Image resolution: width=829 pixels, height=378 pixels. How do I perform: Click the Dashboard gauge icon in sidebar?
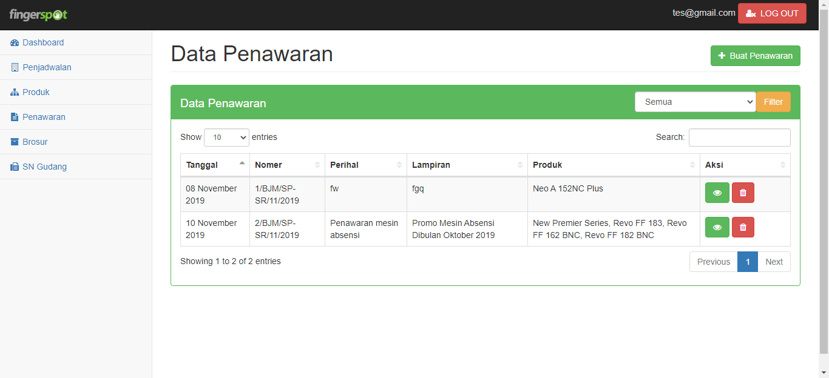coord(15,43)
